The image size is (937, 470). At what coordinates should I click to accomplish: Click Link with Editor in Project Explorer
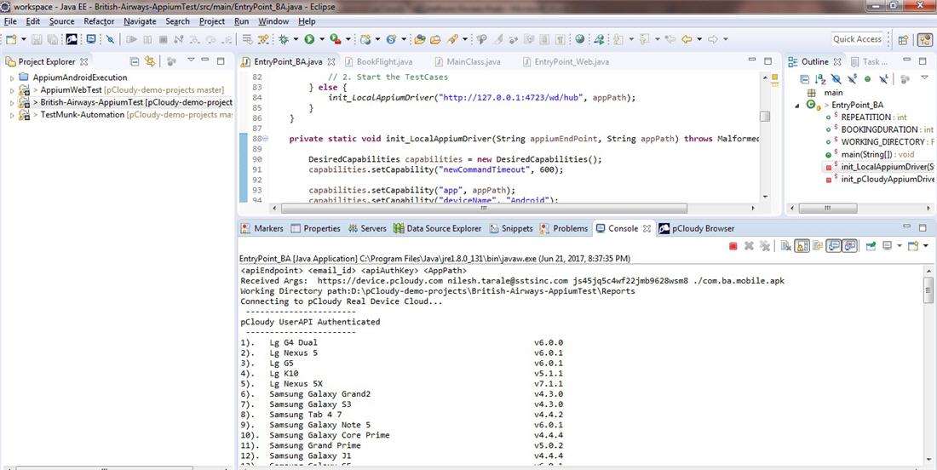click(x=151, y=61)
